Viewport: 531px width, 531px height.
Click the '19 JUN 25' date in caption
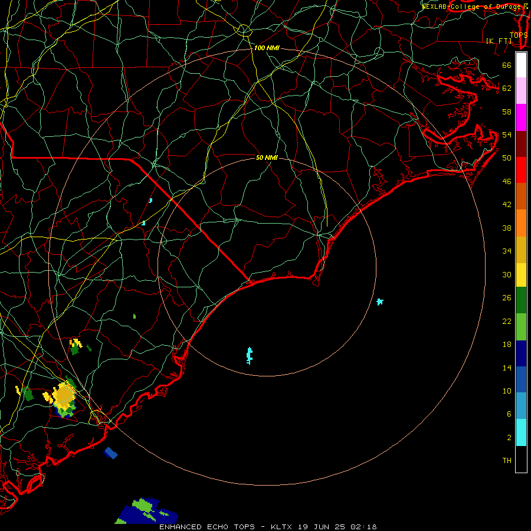[x=322, y=527]
